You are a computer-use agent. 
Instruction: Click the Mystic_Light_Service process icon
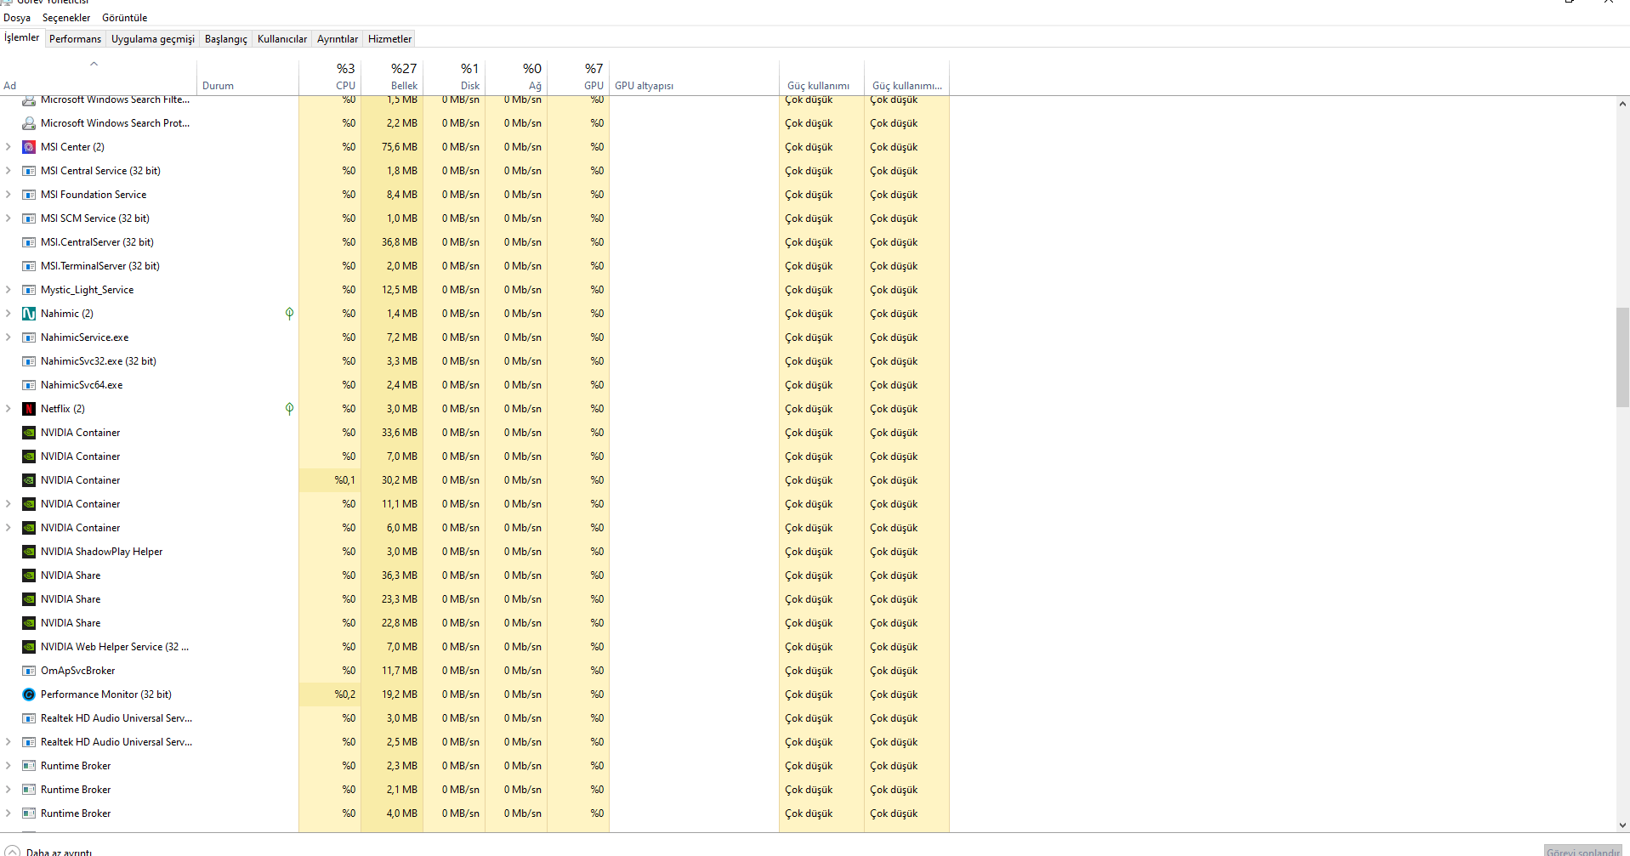coord(29,290)
